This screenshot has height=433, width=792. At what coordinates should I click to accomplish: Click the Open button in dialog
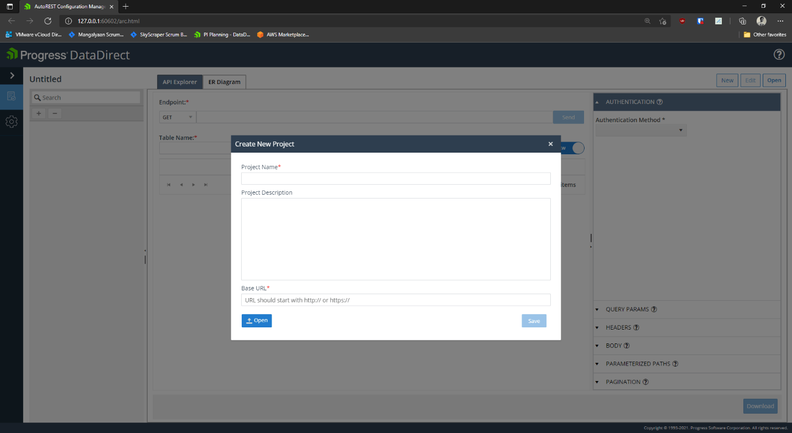tap(257, 321)
